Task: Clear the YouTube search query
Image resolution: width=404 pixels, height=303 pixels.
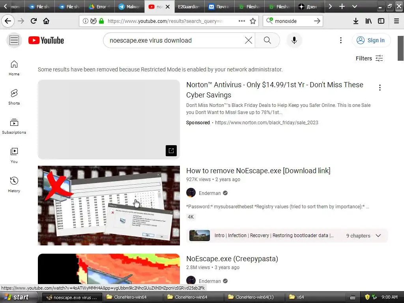Action: pos(249,40)
